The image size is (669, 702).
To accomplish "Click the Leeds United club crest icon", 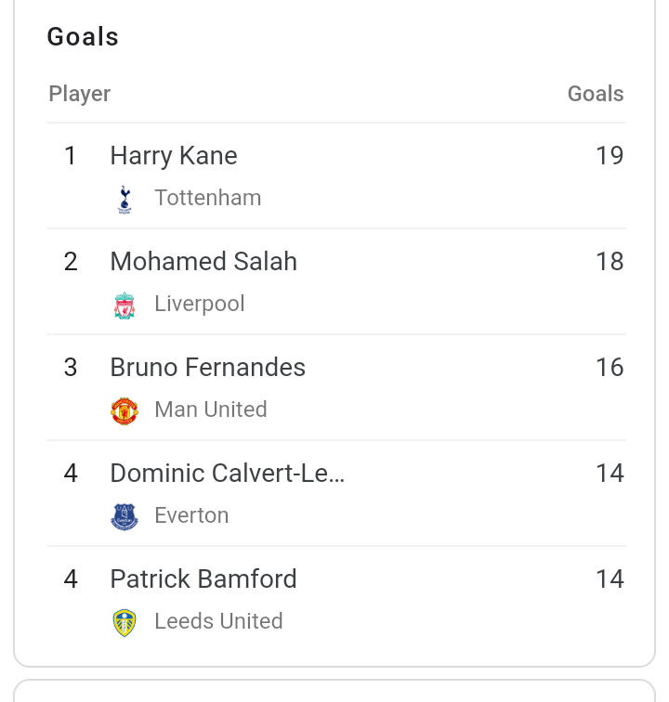I will coord(125,623).
